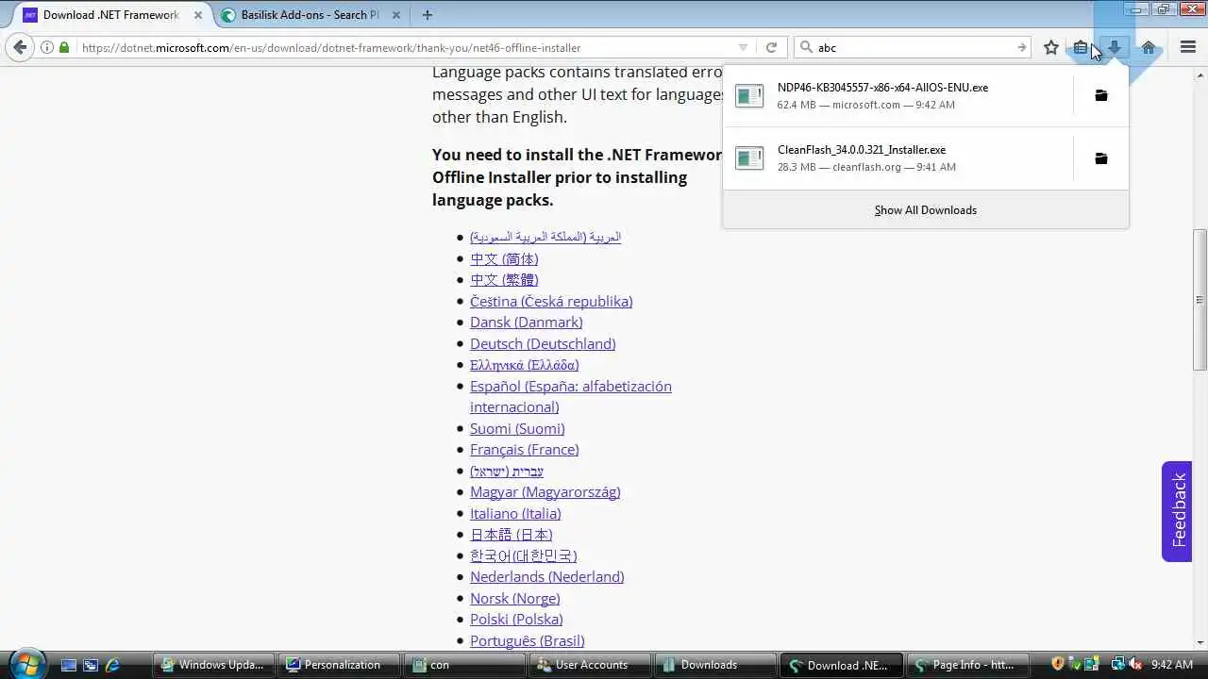Viewport: 1208px width, 679px height.
Task: Open Nederlands (Nederland) link
Action: click(x=547, y=576)
